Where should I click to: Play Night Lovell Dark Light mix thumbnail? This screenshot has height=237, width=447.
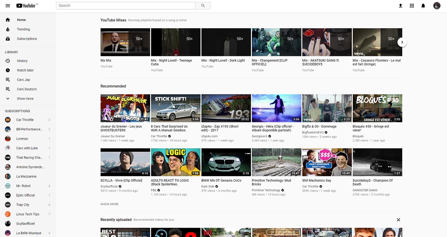[226, 42]
